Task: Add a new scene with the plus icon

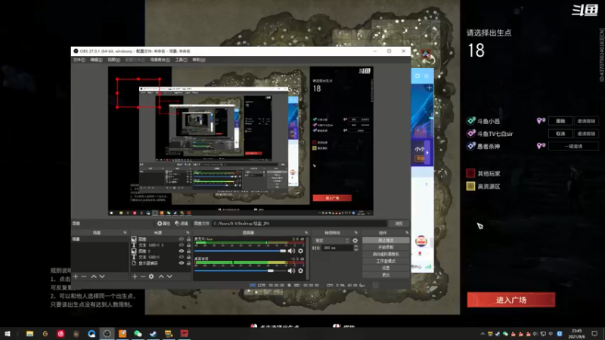Action: (76, 277)
